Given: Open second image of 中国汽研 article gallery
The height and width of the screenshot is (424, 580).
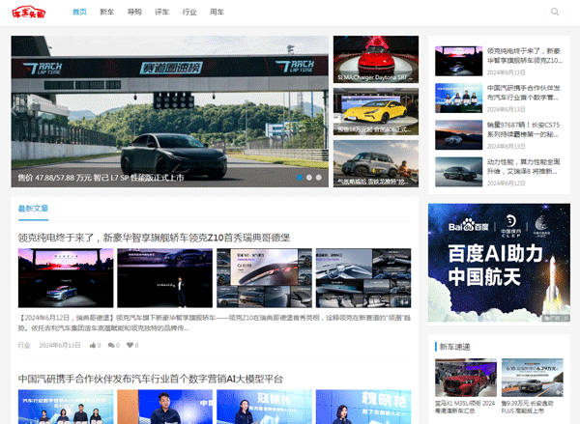Looking at the screenshot, I should point(165,407).
